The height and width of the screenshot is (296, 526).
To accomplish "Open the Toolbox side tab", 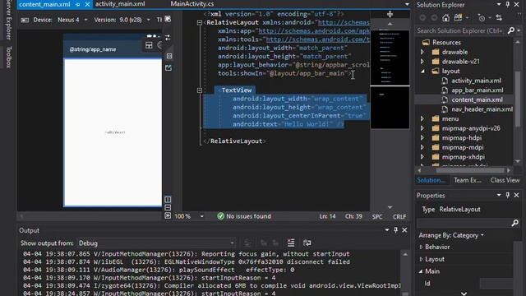I will pyautogui.click(x=9, y=57).
